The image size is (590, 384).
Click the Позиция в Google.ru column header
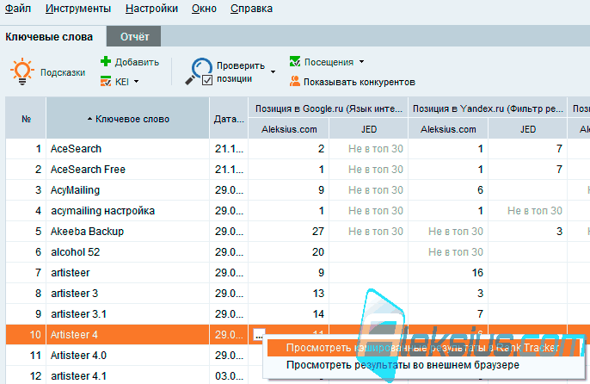pos(329,108)
